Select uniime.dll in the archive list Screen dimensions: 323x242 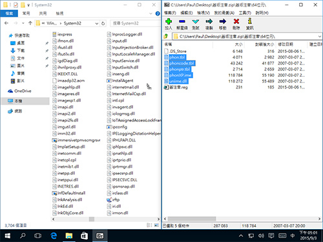pyautogui.click(x=178, y=81)
